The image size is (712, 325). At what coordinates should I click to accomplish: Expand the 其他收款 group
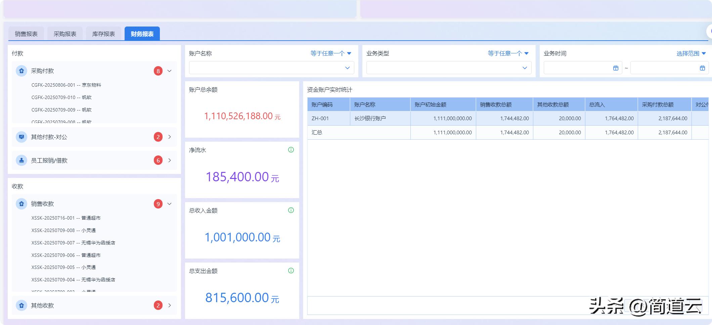pyautogui.click(x=170, y=306)
